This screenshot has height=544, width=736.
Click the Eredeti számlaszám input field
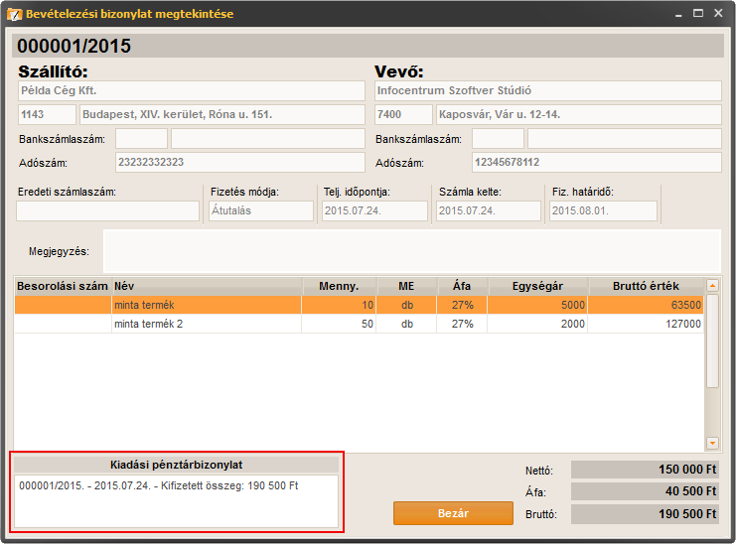107,211
